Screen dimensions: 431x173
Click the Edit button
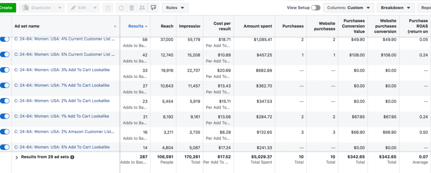pos(79,8)
